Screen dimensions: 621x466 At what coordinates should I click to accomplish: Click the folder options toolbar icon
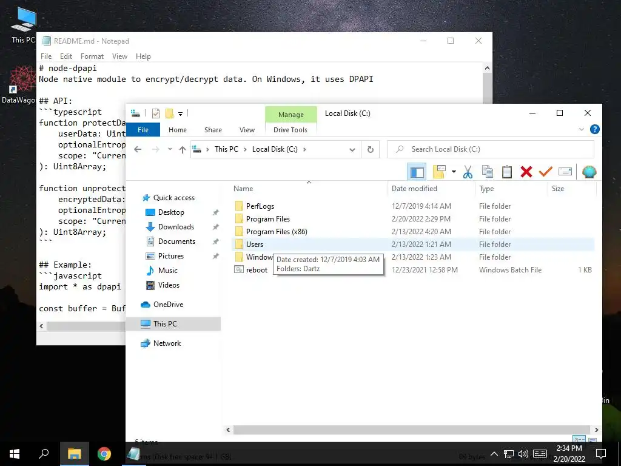[440, 172]
